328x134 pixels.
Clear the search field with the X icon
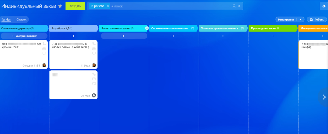tap(239, 6)
